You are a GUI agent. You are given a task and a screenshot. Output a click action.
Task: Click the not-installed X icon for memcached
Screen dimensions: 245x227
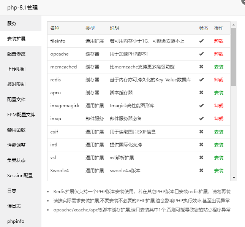(201, 67)
